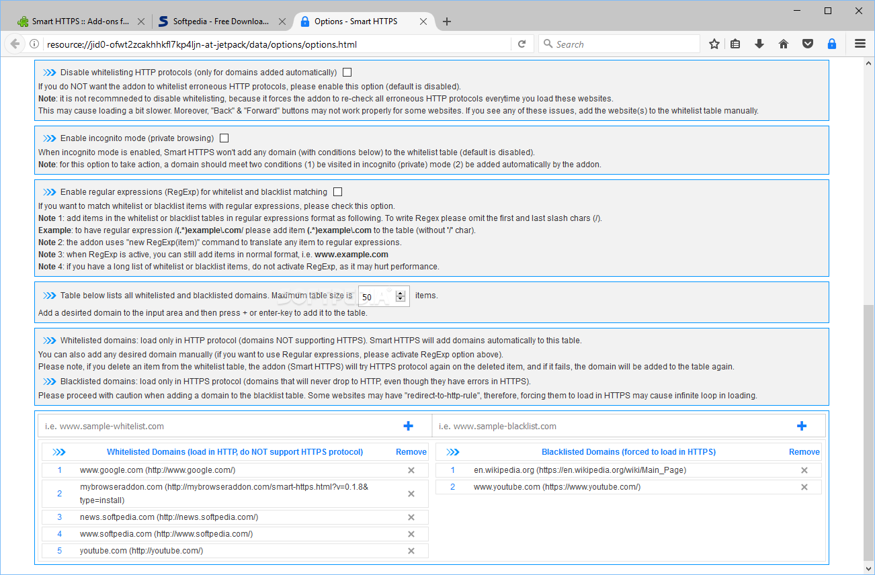Open a new tab with plus button

(x=447, y=21)
